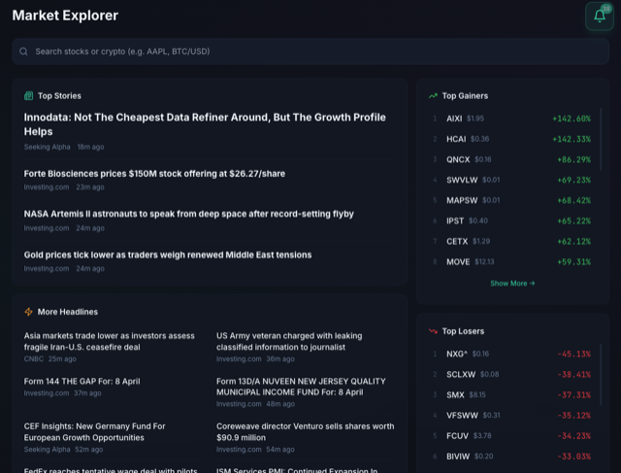
Task: Select SMX in Top Losers
Action: point(511,395)
